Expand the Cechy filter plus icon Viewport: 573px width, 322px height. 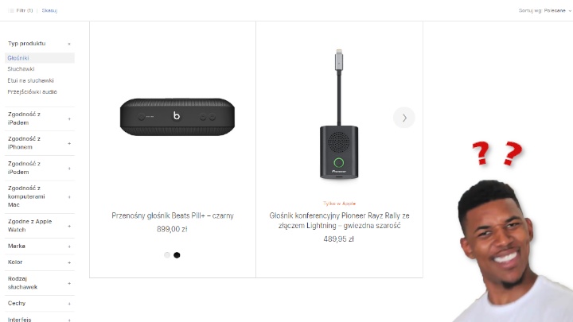[69, 304]
